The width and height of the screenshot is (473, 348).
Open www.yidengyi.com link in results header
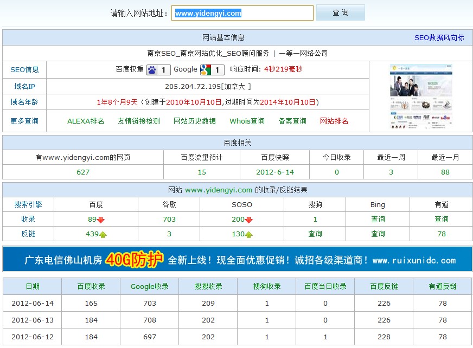(219, 190)
